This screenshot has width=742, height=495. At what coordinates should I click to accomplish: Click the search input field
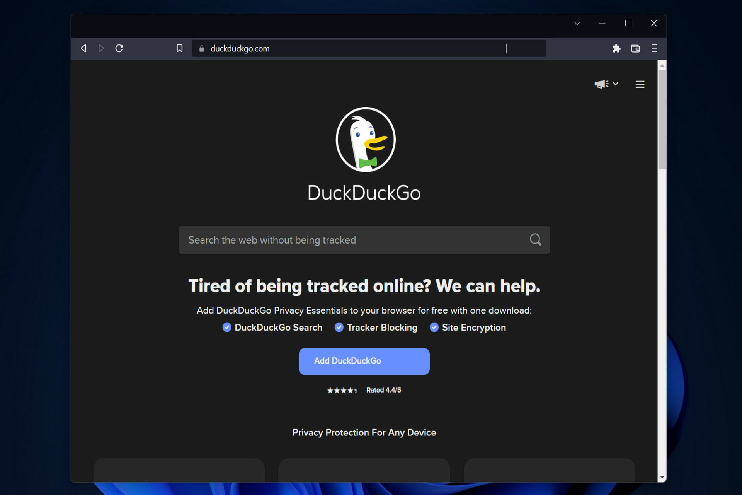[x=364, y=240]
